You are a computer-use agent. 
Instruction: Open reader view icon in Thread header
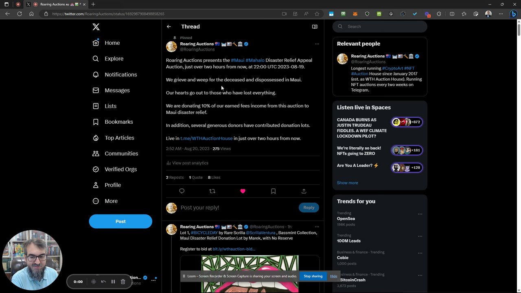point(315,26)
